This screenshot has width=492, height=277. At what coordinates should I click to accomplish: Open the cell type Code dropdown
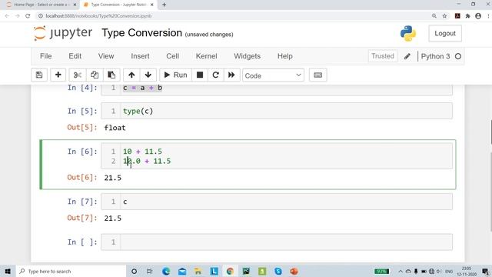[273, 75]
